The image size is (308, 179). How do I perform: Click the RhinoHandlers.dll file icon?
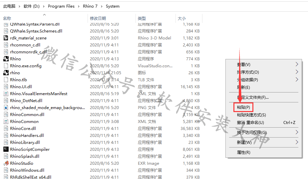point(6,135)
